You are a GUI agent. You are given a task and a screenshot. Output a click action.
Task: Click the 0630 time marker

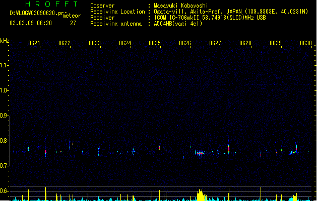pyautogui.click(x=306, y=43)
